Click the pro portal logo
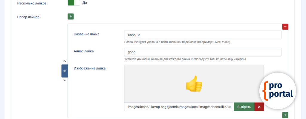This screenshot has height=119, width=306. pos(278,91)
